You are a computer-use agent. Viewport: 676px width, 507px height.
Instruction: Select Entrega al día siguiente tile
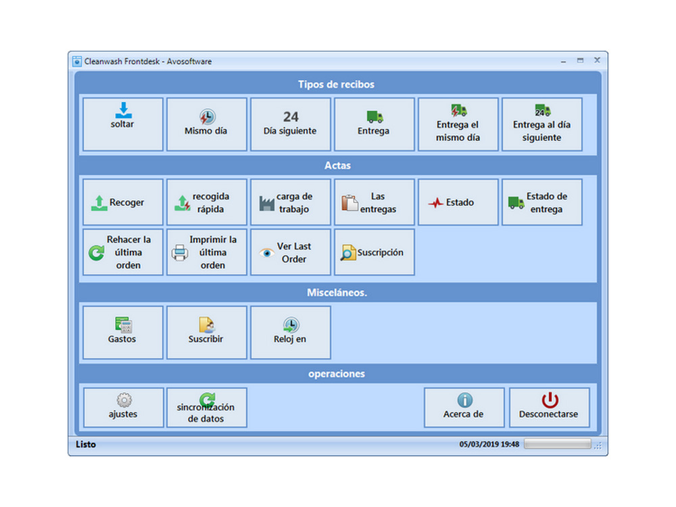542,124
